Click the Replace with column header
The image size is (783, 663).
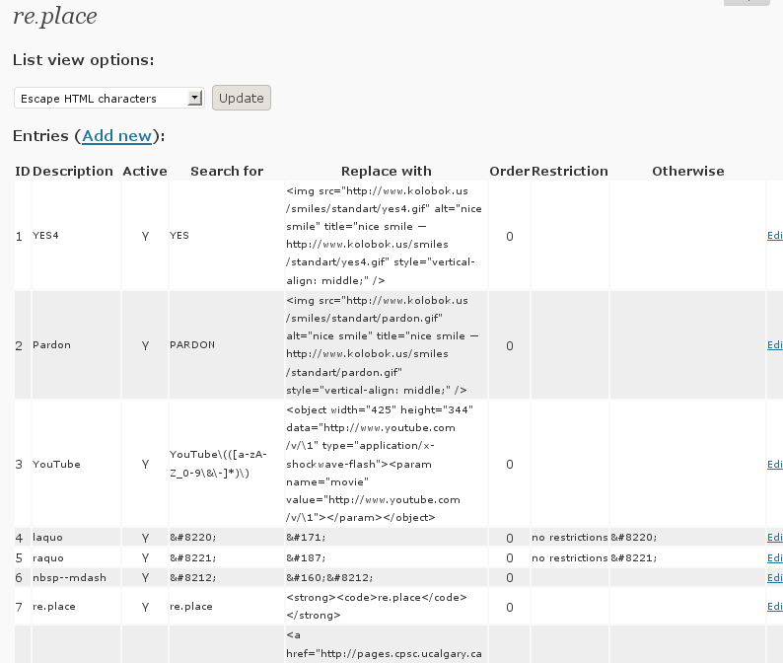point(386,171)
